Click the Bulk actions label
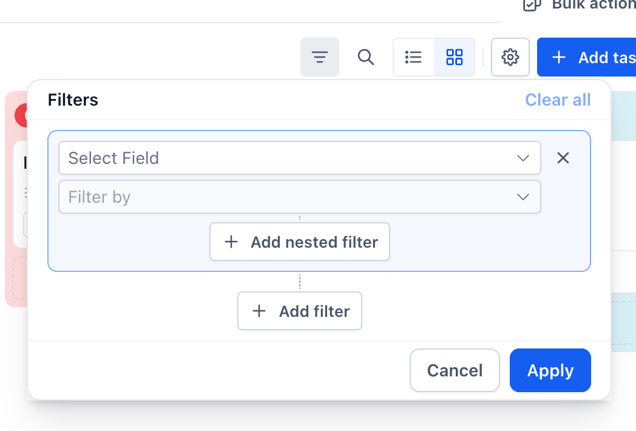636x431 pixels. pyautogui.click(x=594, y=5)
